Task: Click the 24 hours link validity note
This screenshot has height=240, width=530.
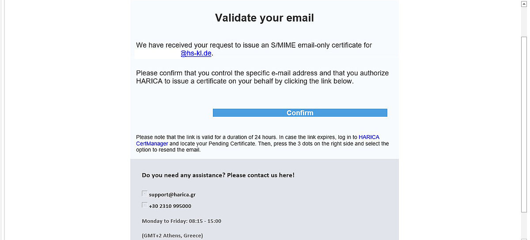Action: [x=262, y=144]
